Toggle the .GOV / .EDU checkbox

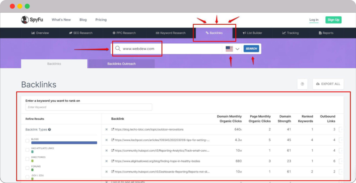(x=27, y=177)
